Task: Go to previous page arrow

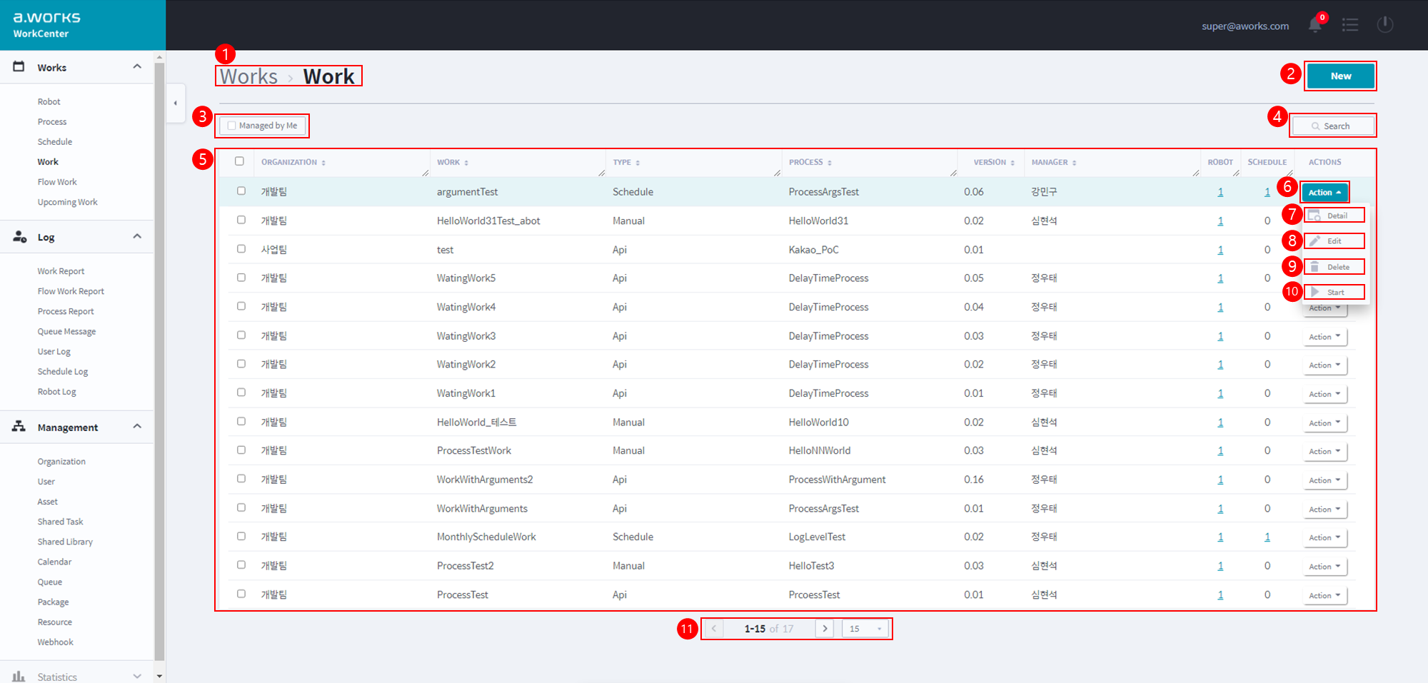Action: (x=713, y=629)
